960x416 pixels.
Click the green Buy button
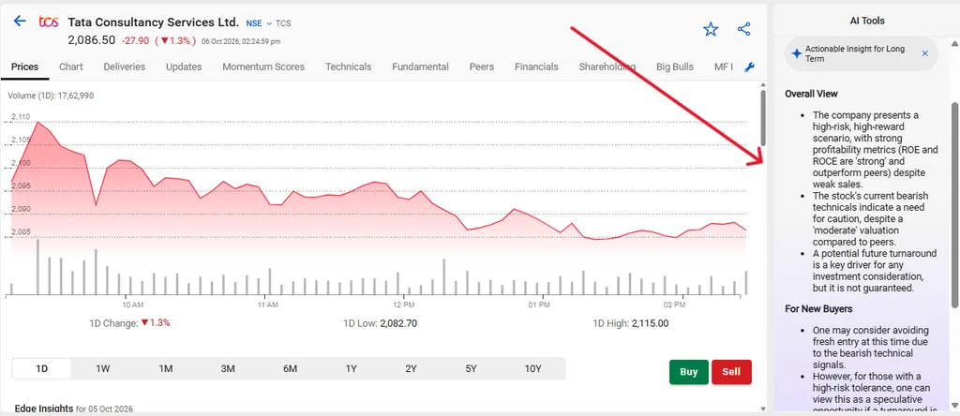[x=689, y=372]
